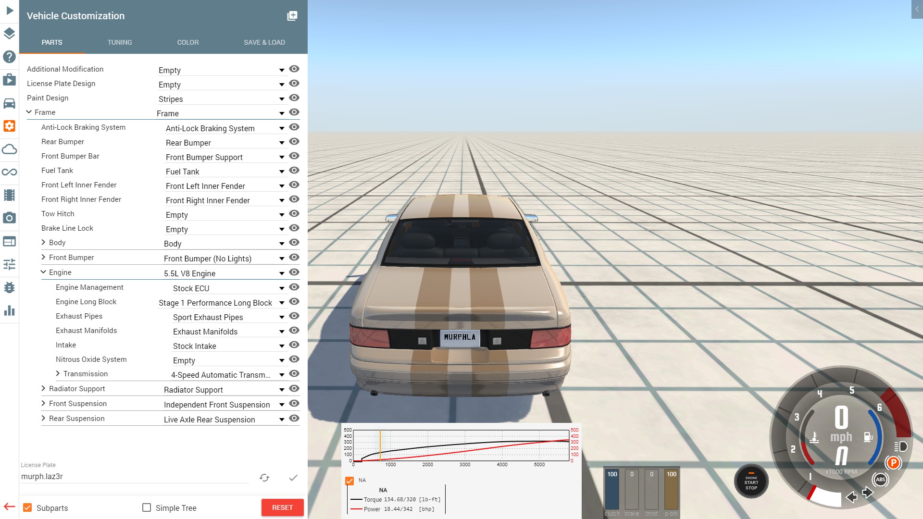Open the help question mark icon
The width and height of the screenshot is (923, 519).
(10, 56)
